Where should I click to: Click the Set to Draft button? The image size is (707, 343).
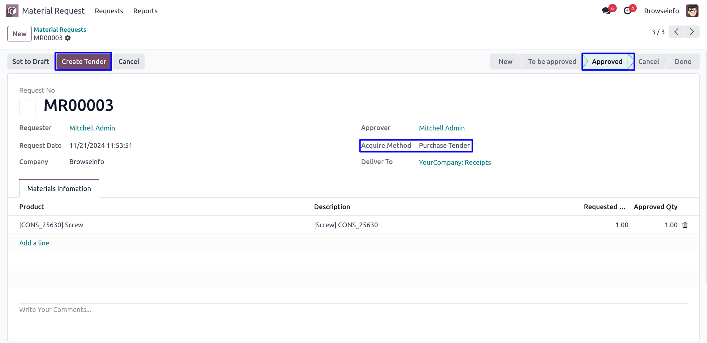point(31,62)
